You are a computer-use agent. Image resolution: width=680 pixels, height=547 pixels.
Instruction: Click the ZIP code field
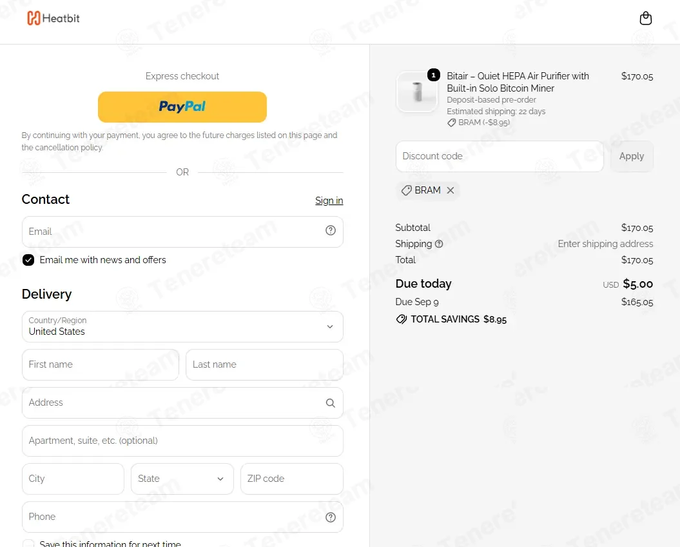pyautogui.click(x=292, y=479)
